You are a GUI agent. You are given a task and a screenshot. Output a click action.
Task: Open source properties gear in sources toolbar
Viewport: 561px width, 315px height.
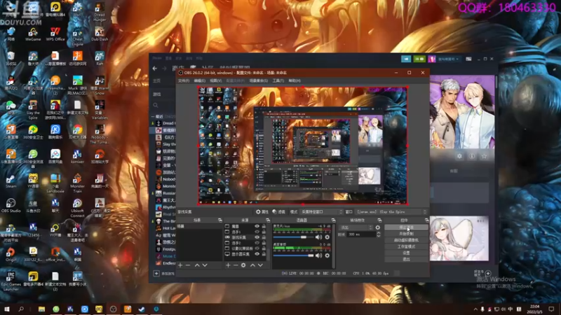(x=243, y=265)
